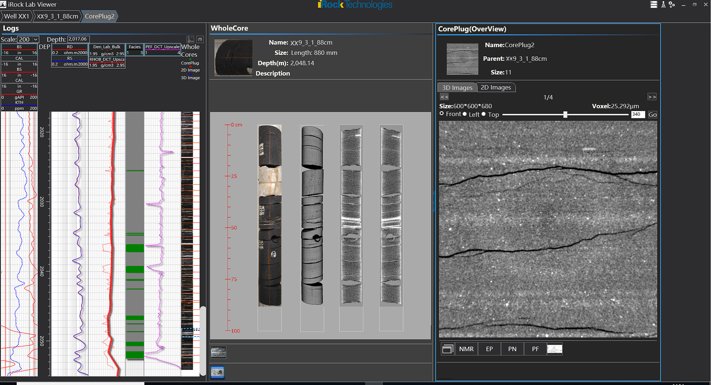
Task: Open the highlighted lower thumbnail below the core view
Action: [x=218, y=372]
